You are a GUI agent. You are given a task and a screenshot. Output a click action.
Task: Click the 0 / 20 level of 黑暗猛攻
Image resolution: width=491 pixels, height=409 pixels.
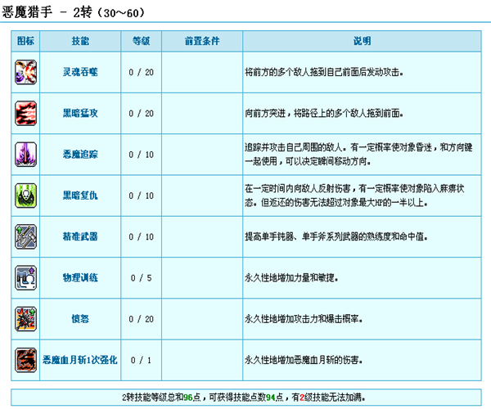pyautogui.click(x=142, y=113)
